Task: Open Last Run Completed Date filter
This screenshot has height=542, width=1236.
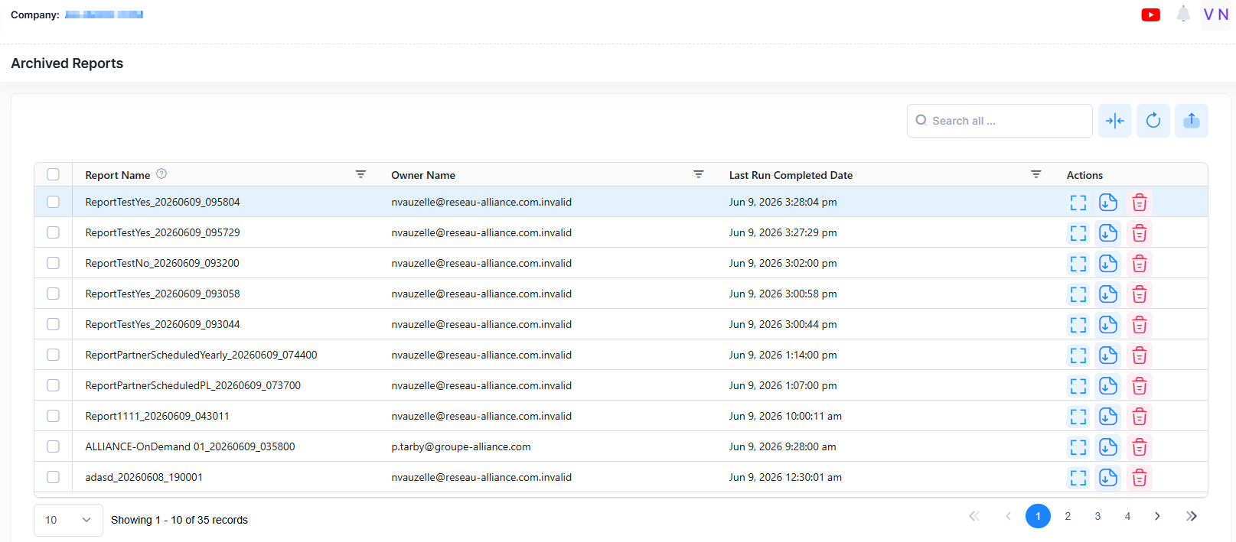Action: [1036, 174]
